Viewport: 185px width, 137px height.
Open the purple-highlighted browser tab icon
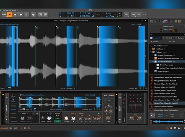(166, 21)
